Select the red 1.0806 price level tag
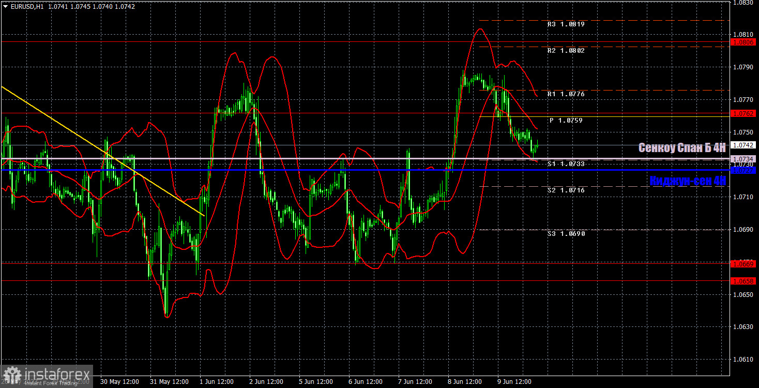This screenshot has width=759, height=388. [743, 41]
